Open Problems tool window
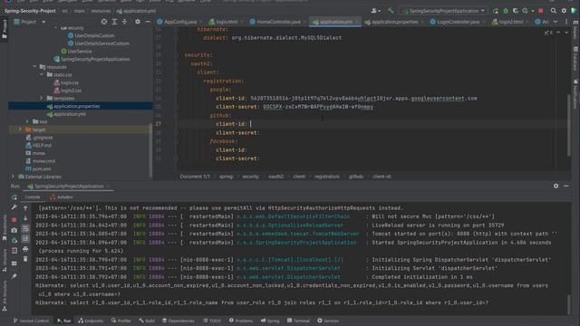 [241, 321]
